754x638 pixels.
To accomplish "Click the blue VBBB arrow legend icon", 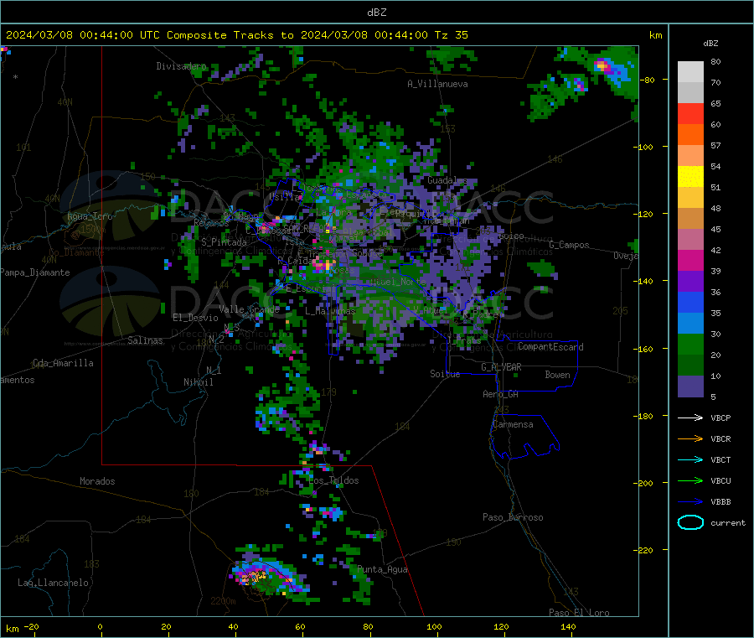I will [x=690, y=501].
